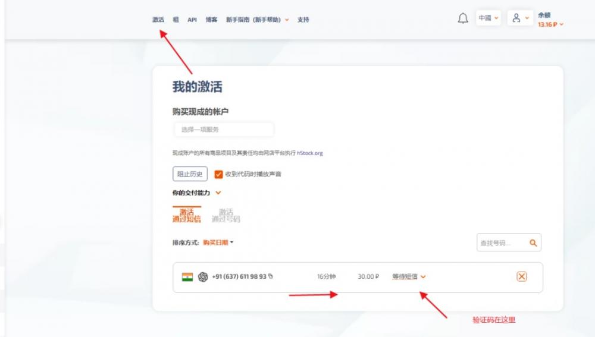Expand the balance 13.16 ₽ dropdown

point(550,24)
